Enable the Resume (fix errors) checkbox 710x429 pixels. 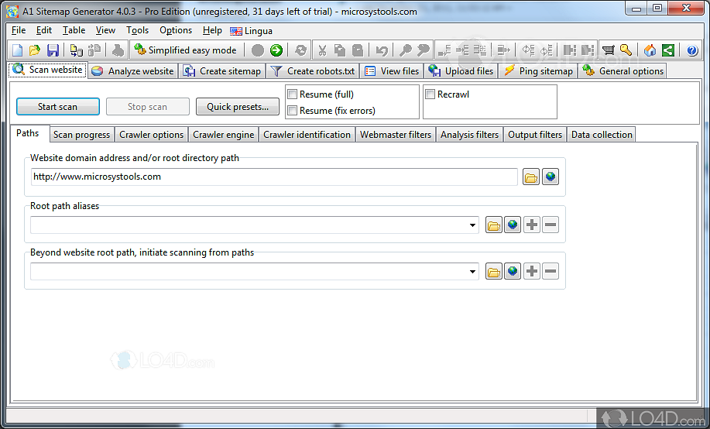point(293,111)
